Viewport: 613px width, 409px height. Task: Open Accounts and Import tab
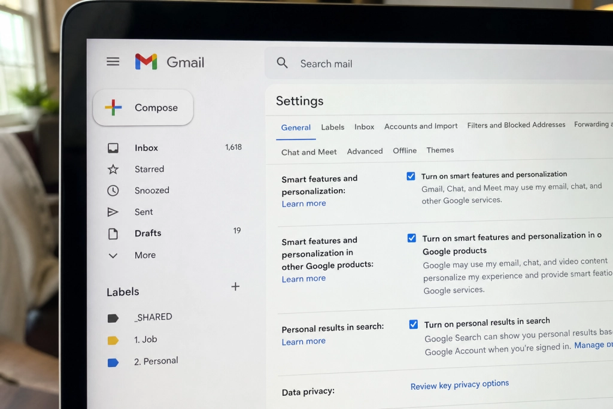(421, 126)
